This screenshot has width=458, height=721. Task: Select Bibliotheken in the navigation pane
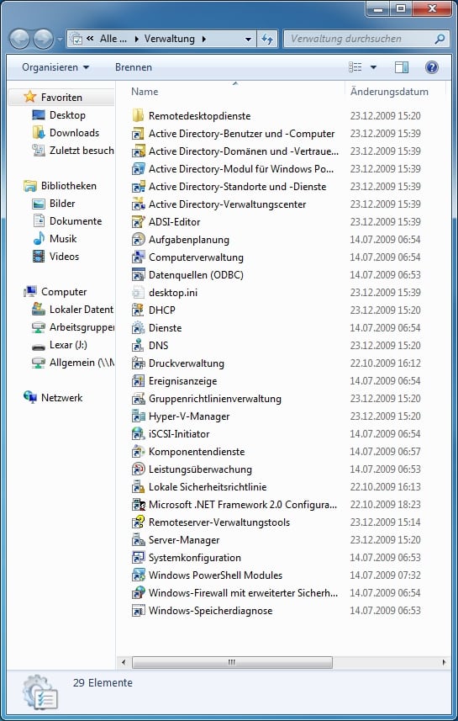point(68,186)
